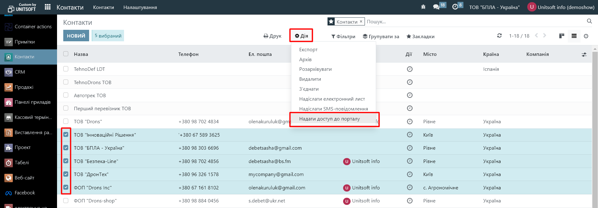Viewport: 598px width, 208px height.
Task: Open the apps grid menu icon
Action: 48,7
